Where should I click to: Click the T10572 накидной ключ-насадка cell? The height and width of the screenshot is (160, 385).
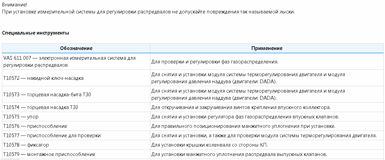point(43,78)
